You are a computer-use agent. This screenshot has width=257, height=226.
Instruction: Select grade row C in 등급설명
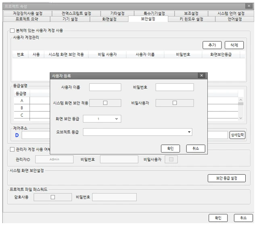22,115
